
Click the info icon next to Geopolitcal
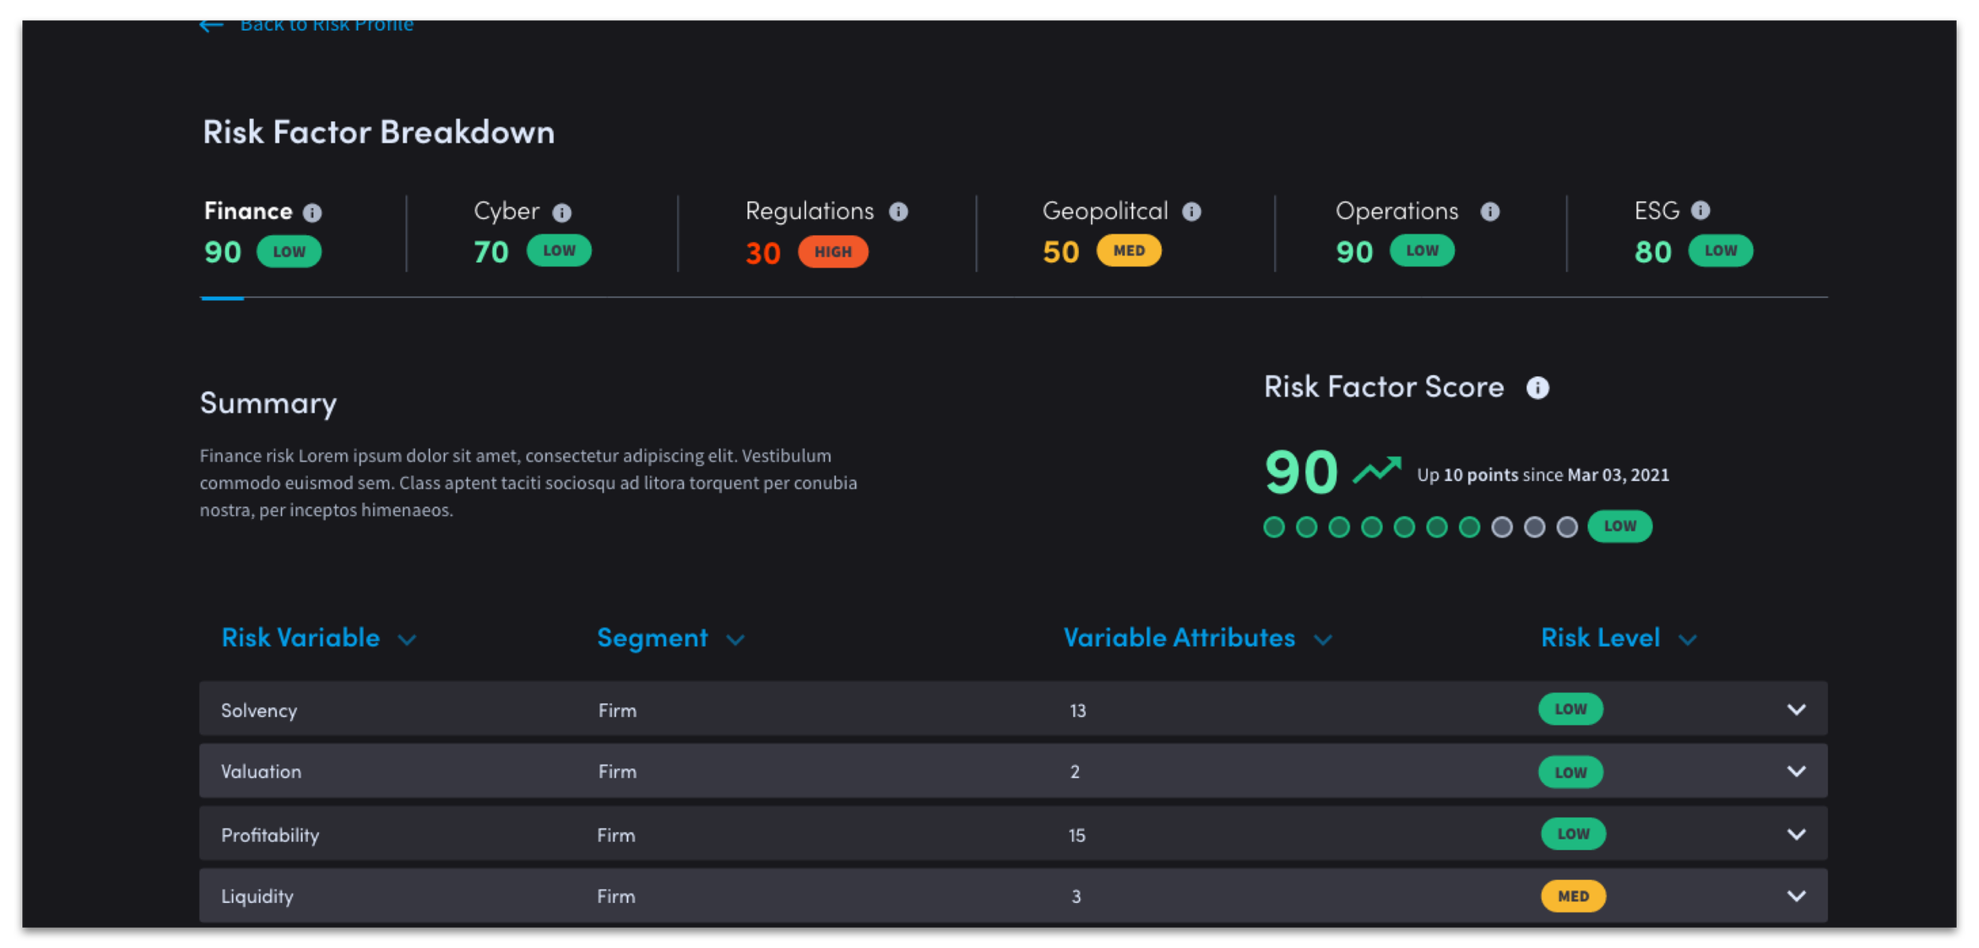point(1191,211)
